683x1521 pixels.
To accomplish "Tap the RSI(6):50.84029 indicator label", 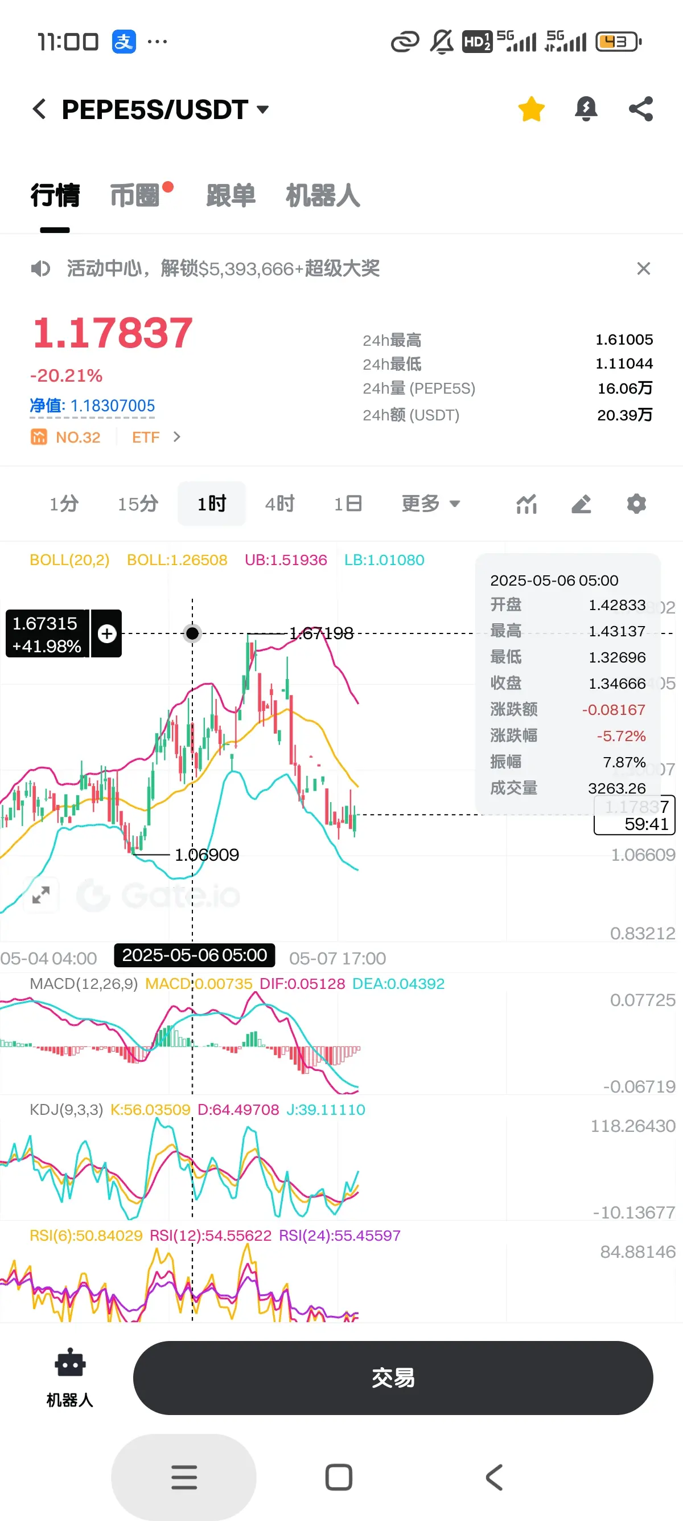I will 86,1235.
